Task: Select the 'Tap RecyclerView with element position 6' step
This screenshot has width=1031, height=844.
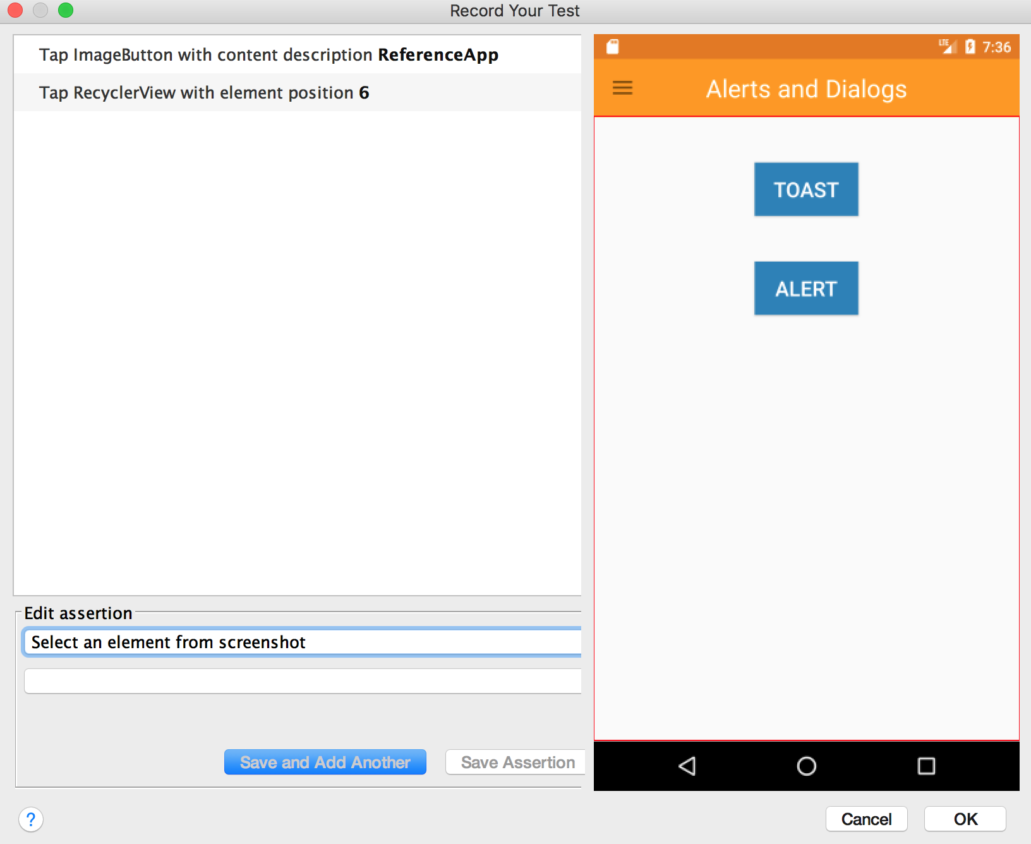Action: pyautogui.click(x=298, y=92)
